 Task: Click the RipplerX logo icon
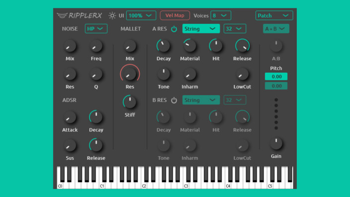[x=62, y=15]
